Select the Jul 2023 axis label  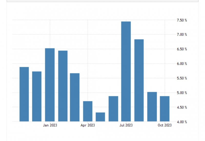click(126, 125)
